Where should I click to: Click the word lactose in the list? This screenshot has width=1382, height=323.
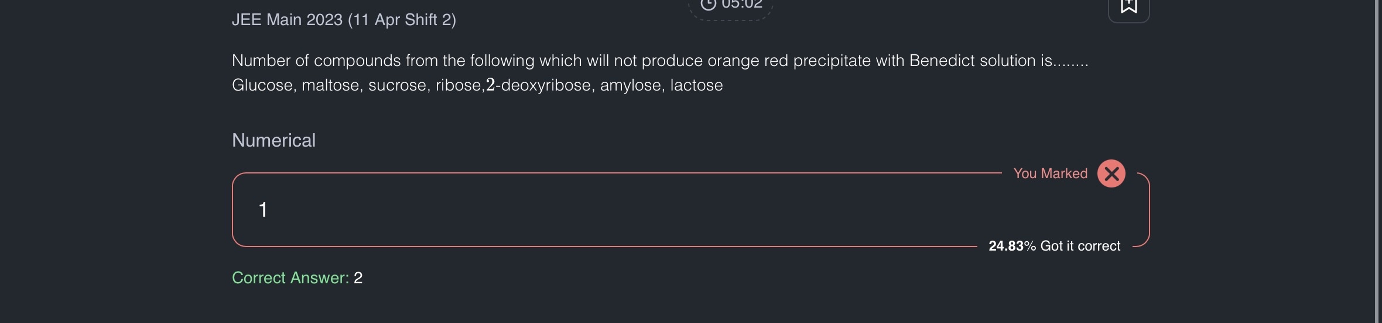coord(696,85)
